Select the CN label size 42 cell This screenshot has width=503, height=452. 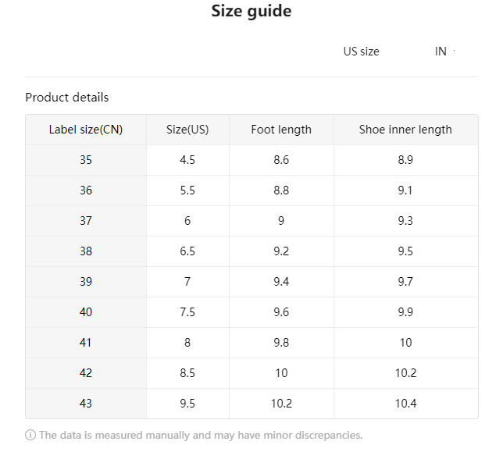86,373
